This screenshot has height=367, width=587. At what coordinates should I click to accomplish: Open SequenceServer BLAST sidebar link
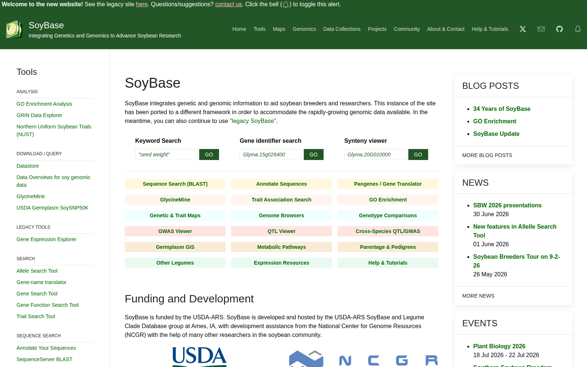tap(44, 359)
